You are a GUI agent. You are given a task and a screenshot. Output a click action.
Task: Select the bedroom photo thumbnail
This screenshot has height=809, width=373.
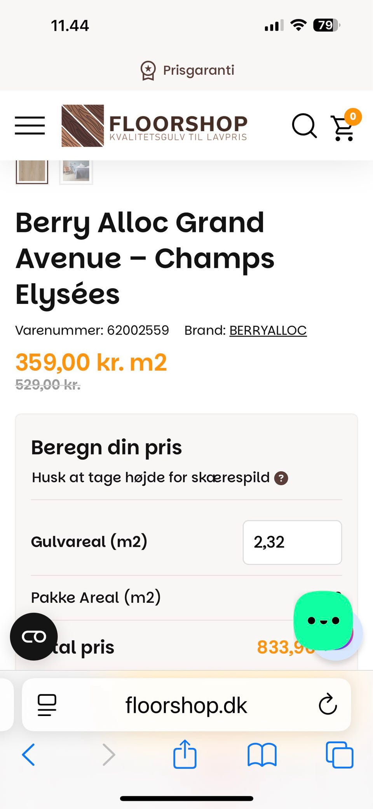coord(76,172)
